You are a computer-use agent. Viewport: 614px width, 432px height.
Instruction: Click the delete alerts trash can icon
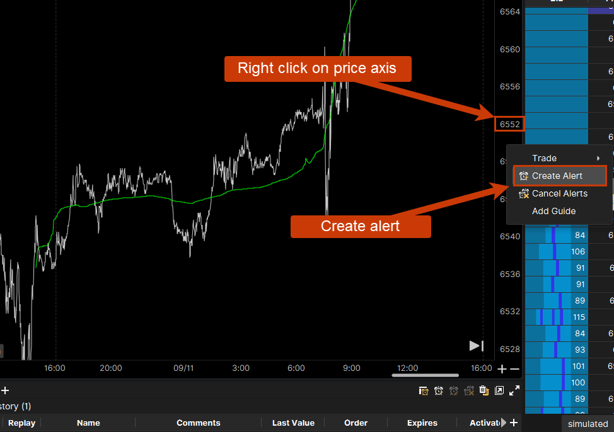point(484,390)
